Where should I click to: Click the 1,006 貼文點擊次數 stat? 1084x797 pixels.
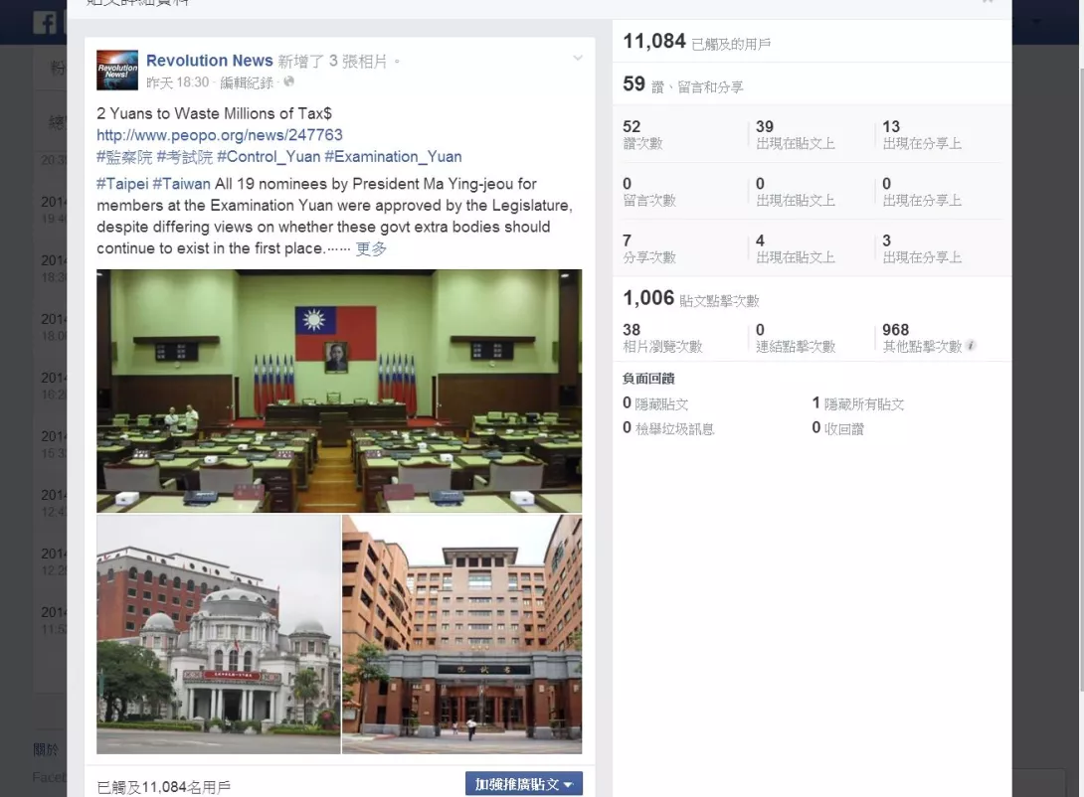coord(690,298)
